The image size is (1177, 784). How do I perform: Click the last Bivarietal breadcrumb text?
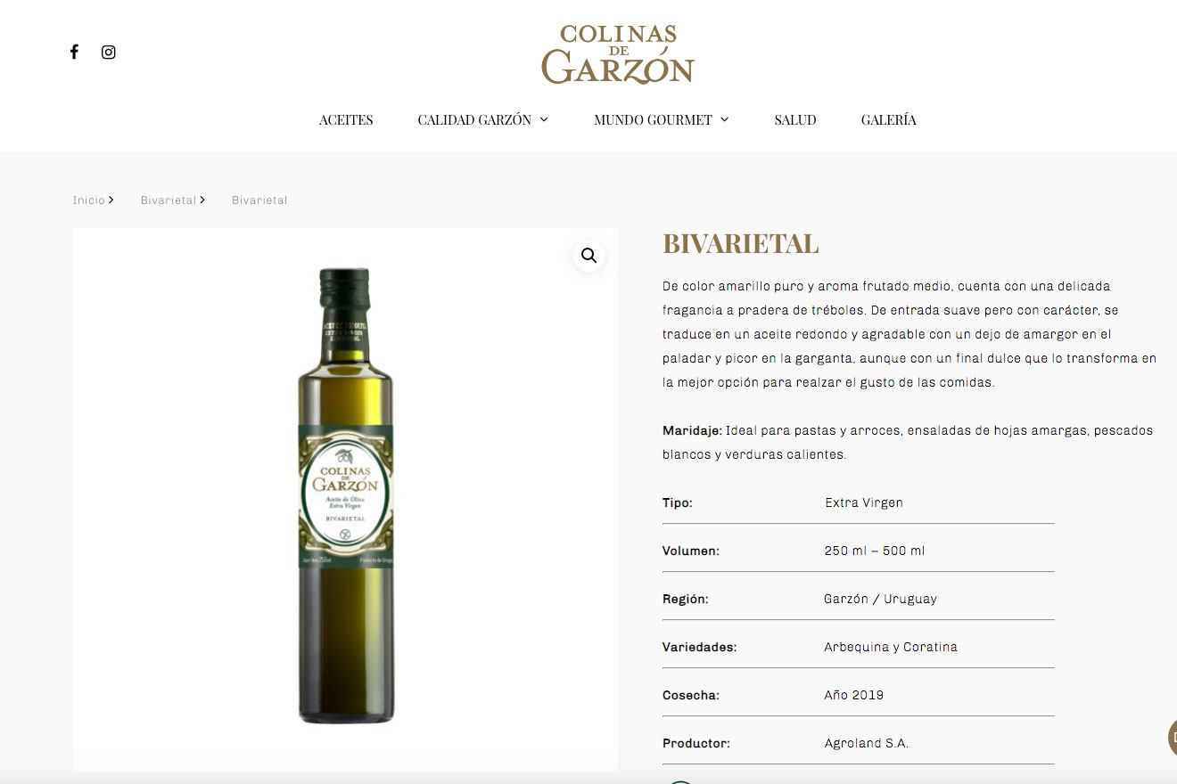click(x=259, y=200)
